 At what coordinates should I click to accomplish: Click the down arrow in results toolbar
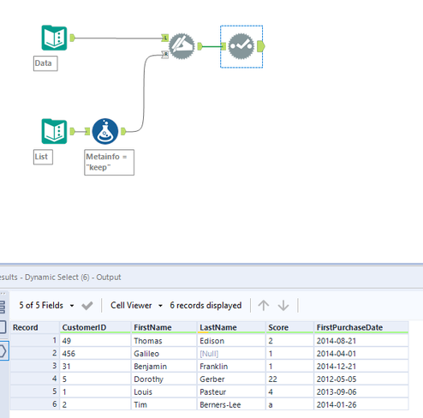(283, 306)
